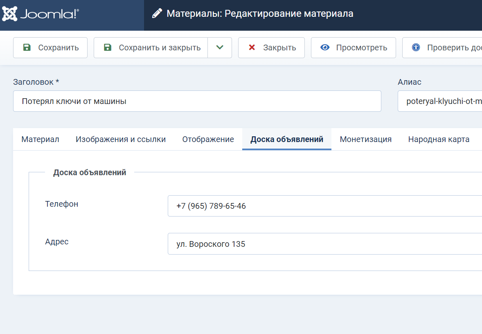Open the Монетизация tab
This screenshot has width=482, height=334.
coord(365,139)
